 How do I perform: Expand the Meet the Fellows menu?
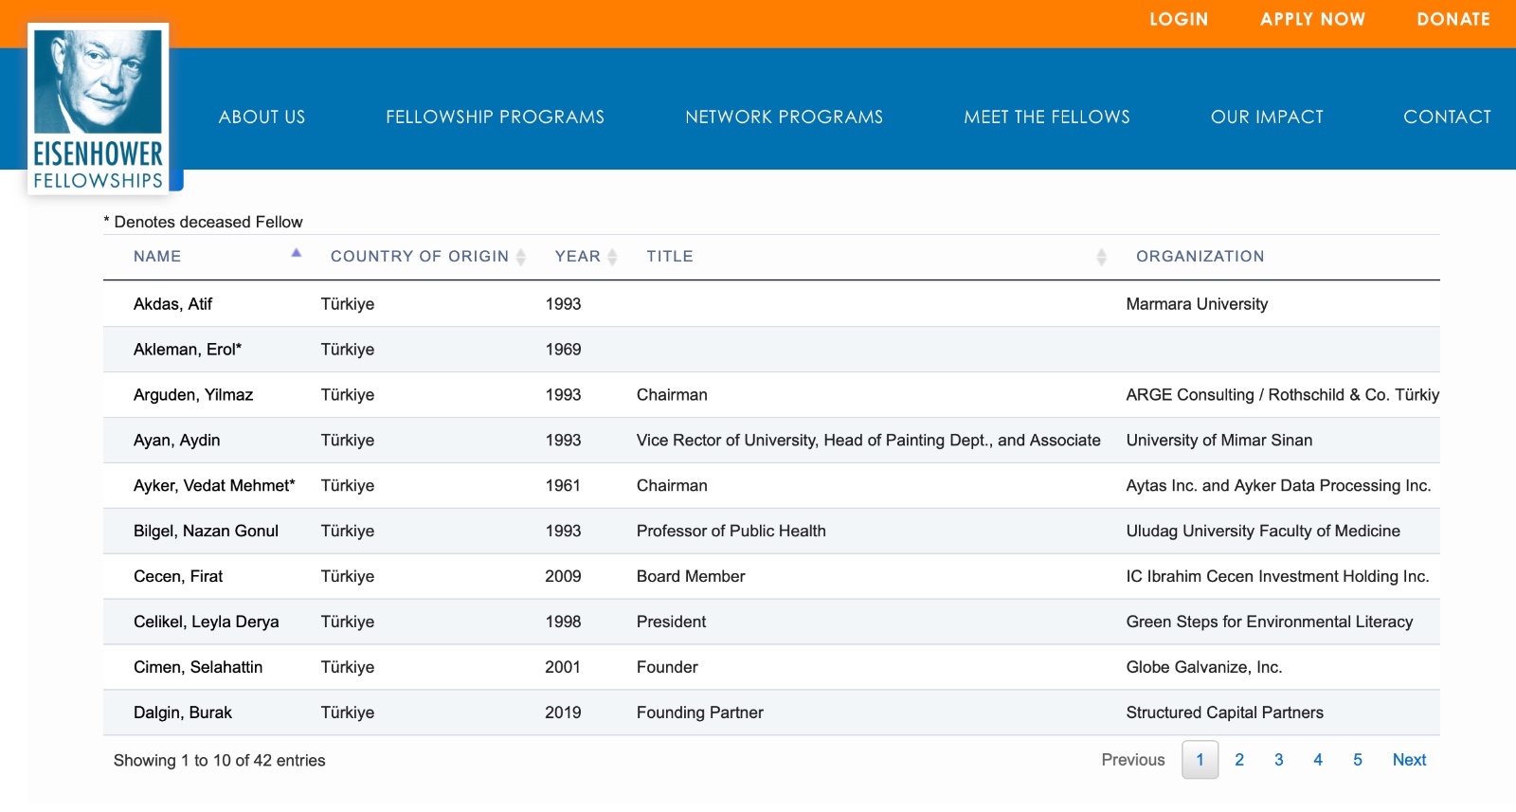pos(1046,117)
